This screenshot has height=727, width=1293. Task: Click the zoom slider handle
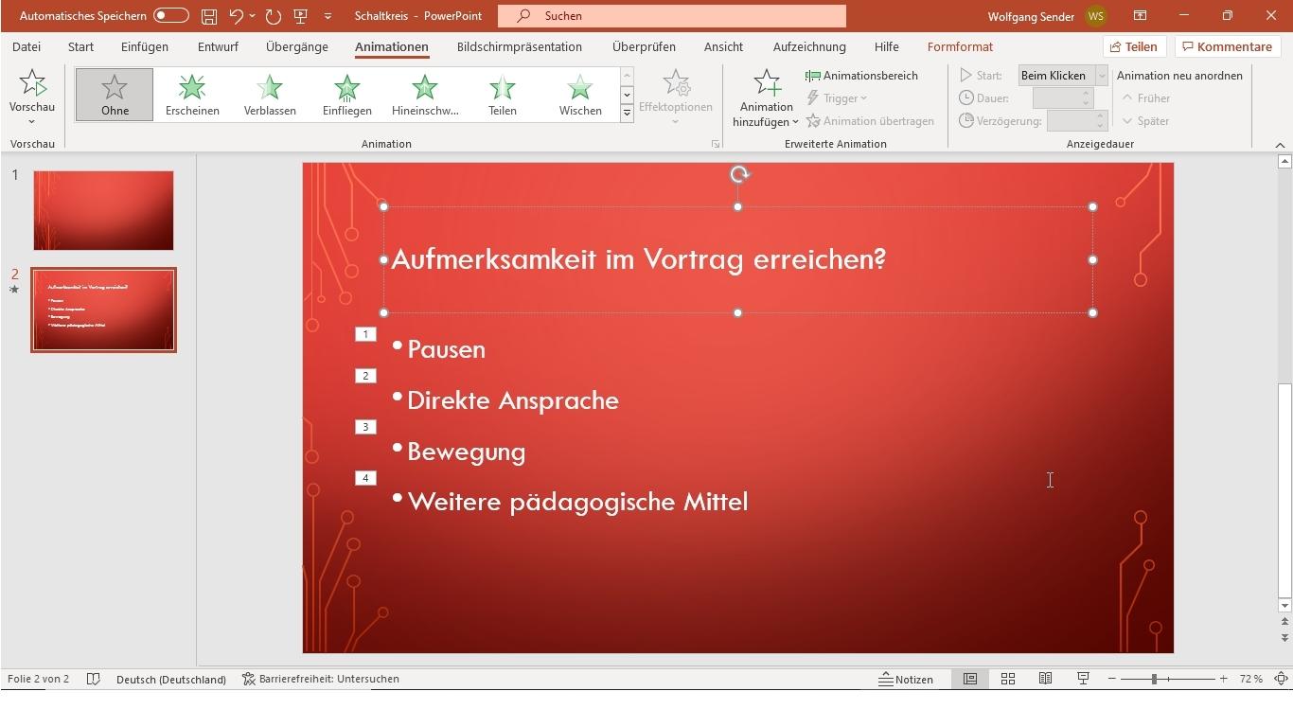pyautogui.click(x=1154, y=679)
